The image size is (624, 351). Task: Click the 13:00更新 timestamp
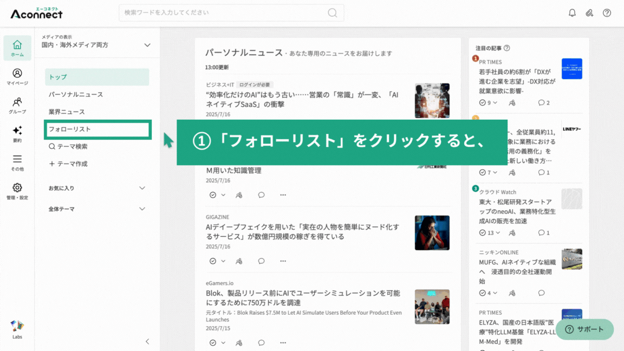(x=217, y=67)
